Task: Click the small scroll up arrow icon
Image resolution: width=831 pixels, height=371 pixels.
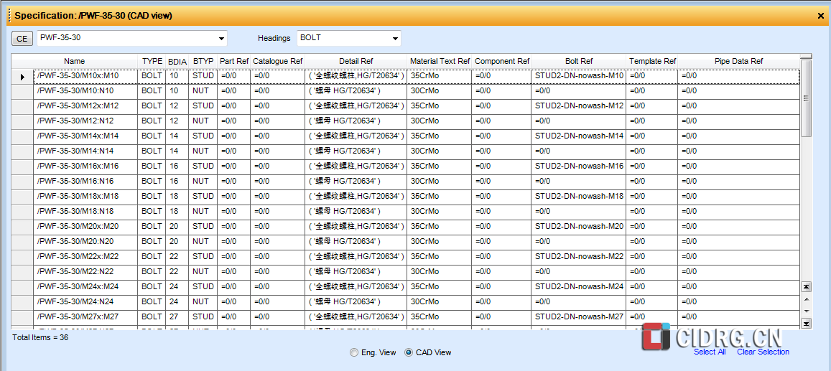Action: (806, 299)
